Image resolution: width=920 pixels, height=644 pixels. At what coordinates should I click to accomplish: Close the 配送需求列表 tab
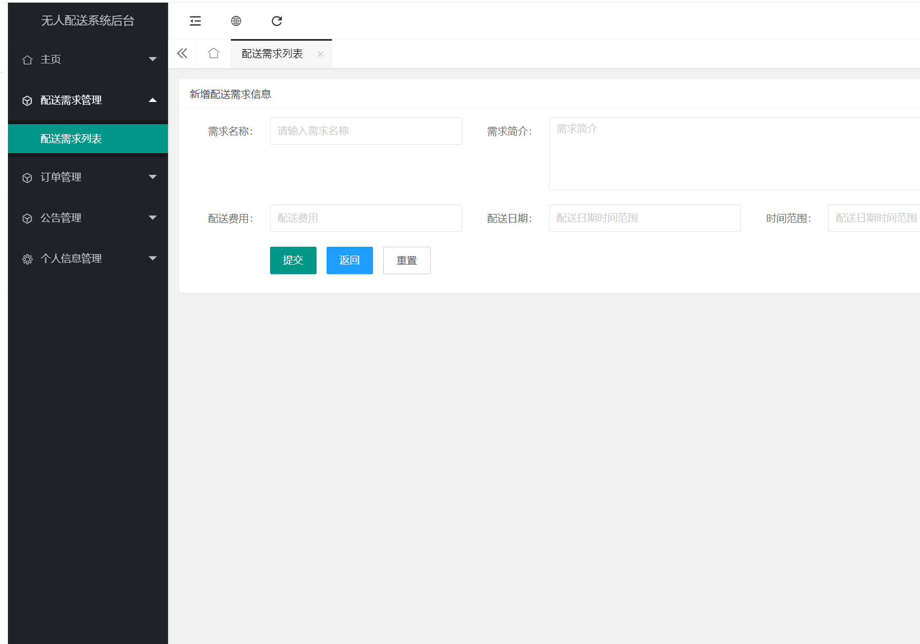320,54
